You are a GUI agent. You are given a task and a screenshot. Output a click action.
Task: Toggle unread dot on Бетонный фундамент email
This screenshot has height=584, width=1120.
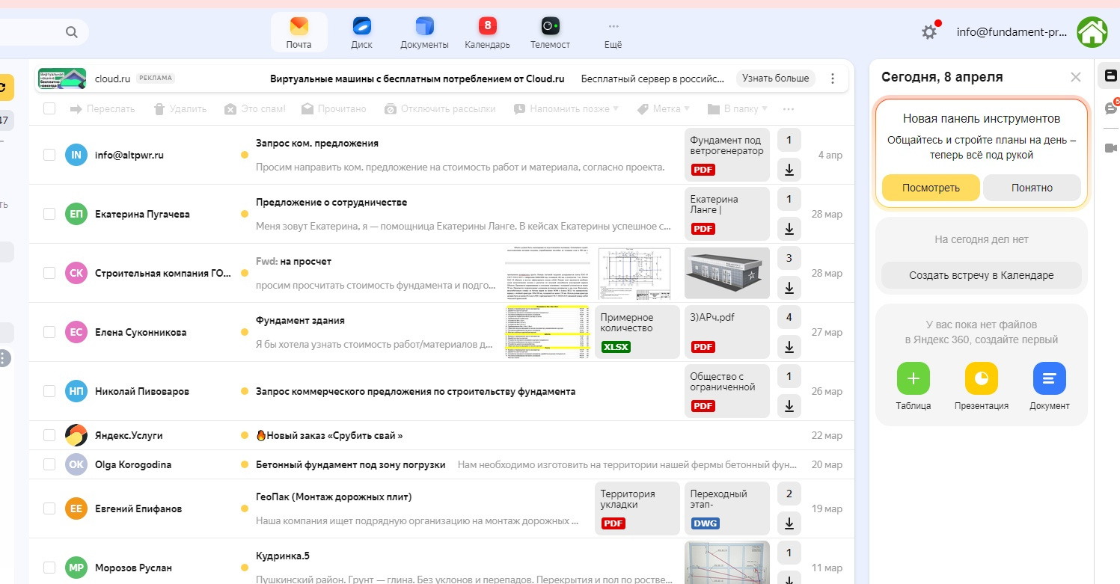(244, 464)
